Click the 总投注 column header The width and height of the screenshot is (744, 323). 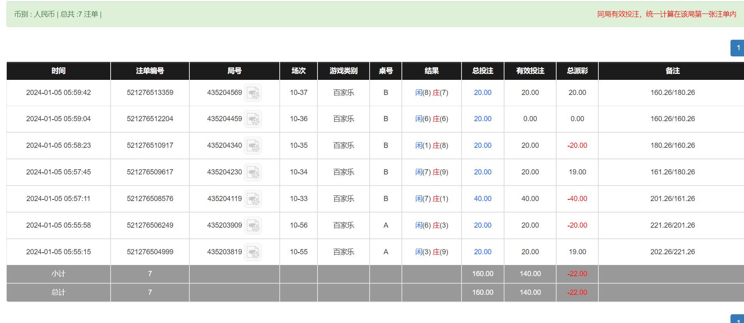pyautogui.click(x=483, y=71)
